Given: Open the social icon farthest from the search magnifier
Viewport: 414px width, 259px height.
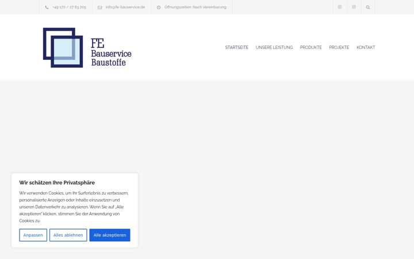Looking at the screenshot, I should coord(340,7).
